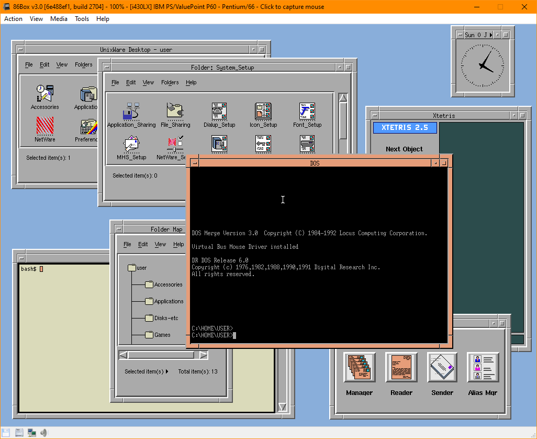Open the mail Sender icon
Screen dimensions: 537x439
click(x=442, y=367)
